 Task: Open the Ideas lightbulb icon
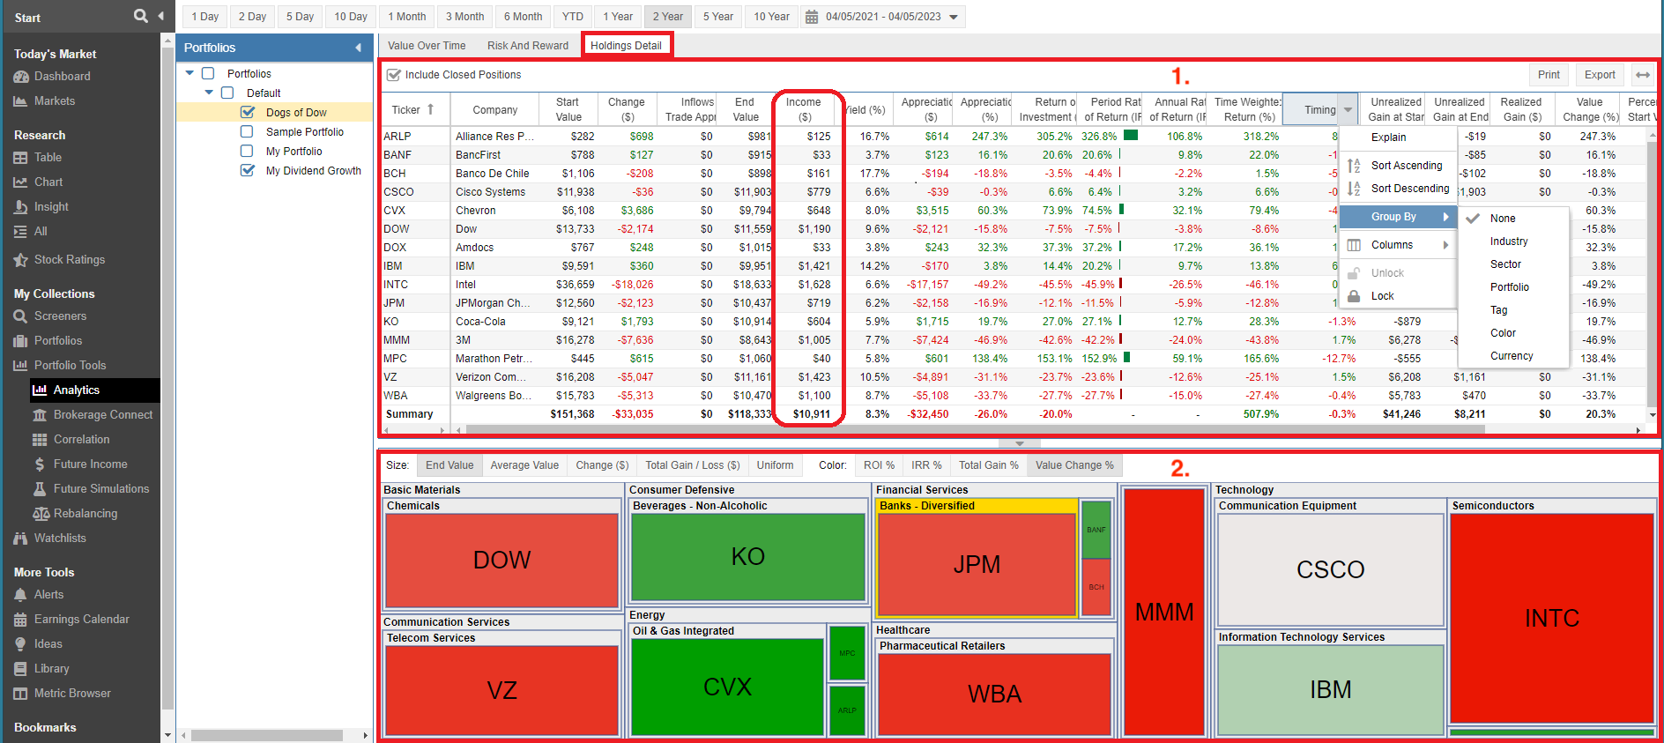(x=21, y=644)
